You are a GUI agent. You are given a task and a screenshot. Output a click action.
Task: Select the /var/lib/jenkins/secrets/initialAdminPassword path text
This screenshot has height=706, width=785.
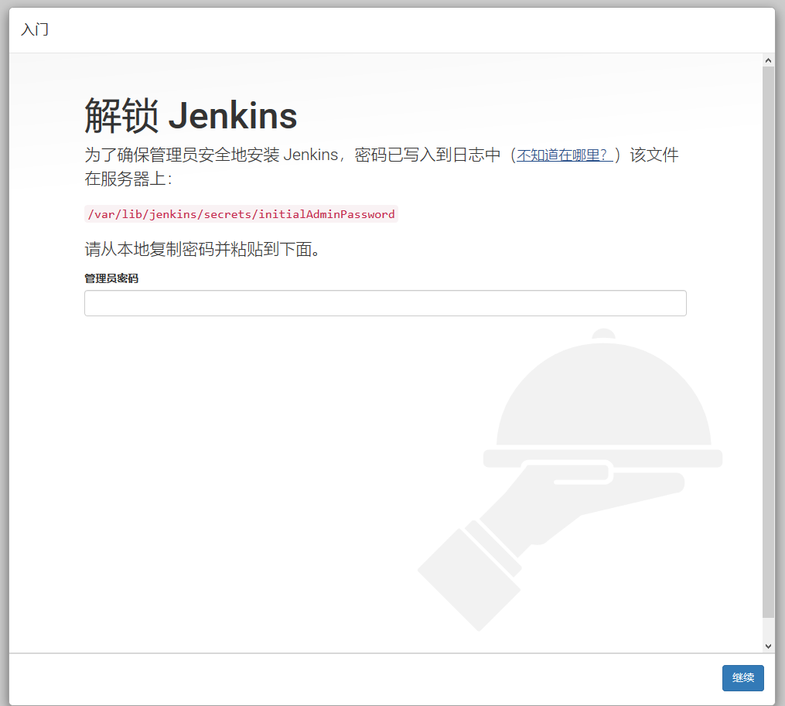pyautogui.click(x=241, y=213)
